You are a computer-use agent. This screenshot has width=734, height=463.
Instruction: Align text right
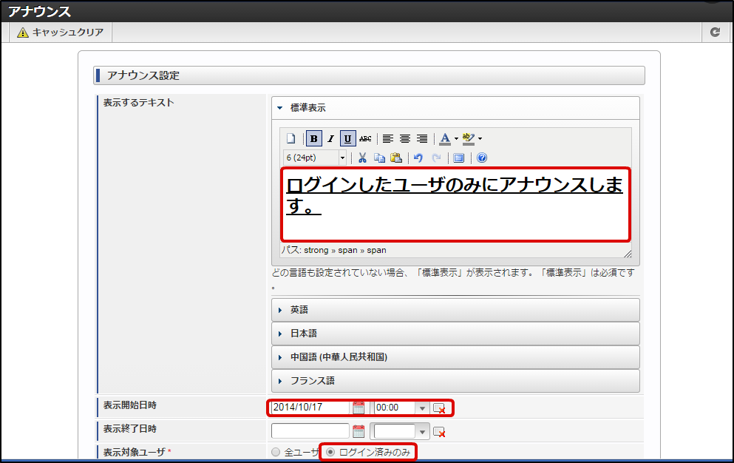pos(422,139)
